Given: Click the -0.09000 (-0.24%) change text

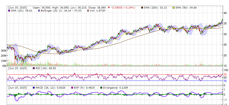Looking at the screenshot, I should click(123, 7).
